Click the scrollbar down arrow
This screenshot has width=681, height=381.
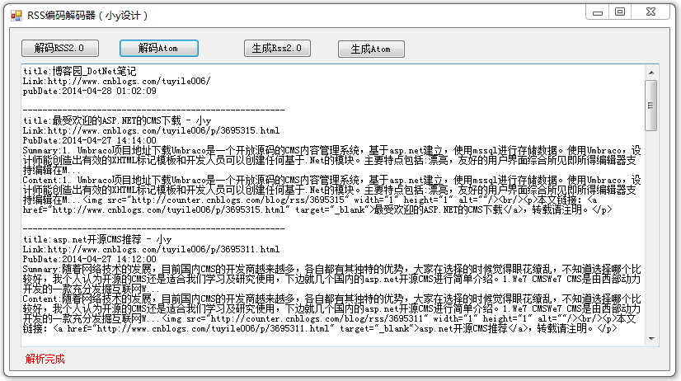651,338
